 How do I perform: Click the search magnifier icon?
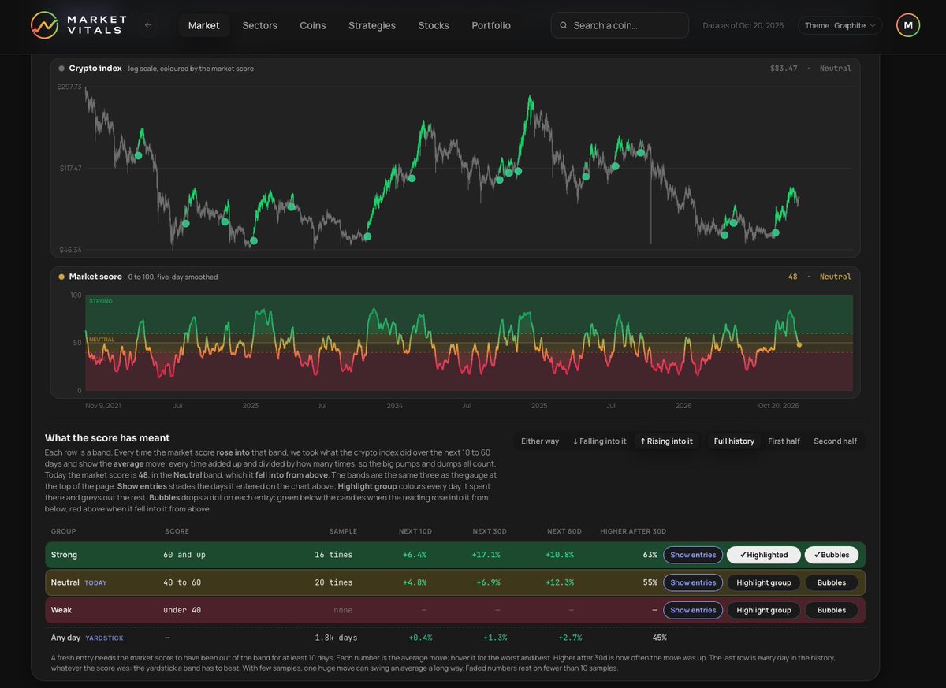(563, 25)
